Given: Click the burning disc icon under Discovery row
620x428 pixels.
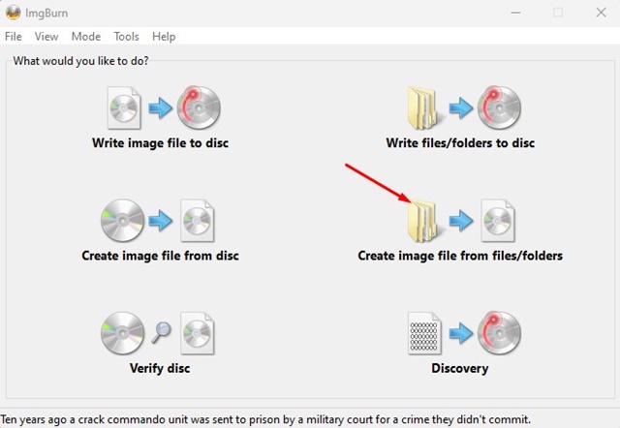Looking at the screenshot, I should pos(499,333).
